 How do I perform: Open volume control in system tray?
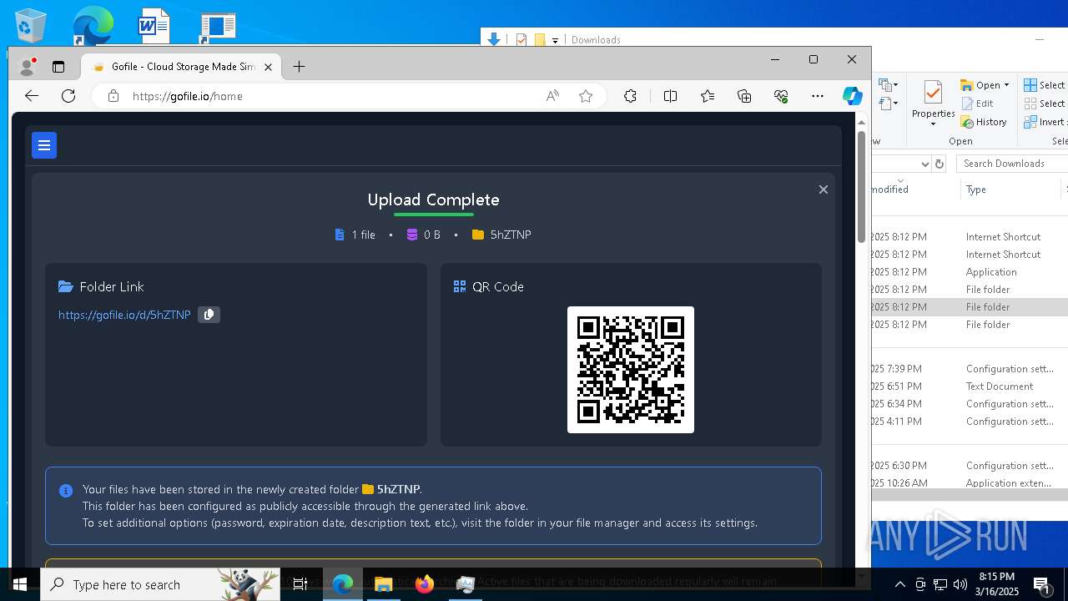coord(960,584)
